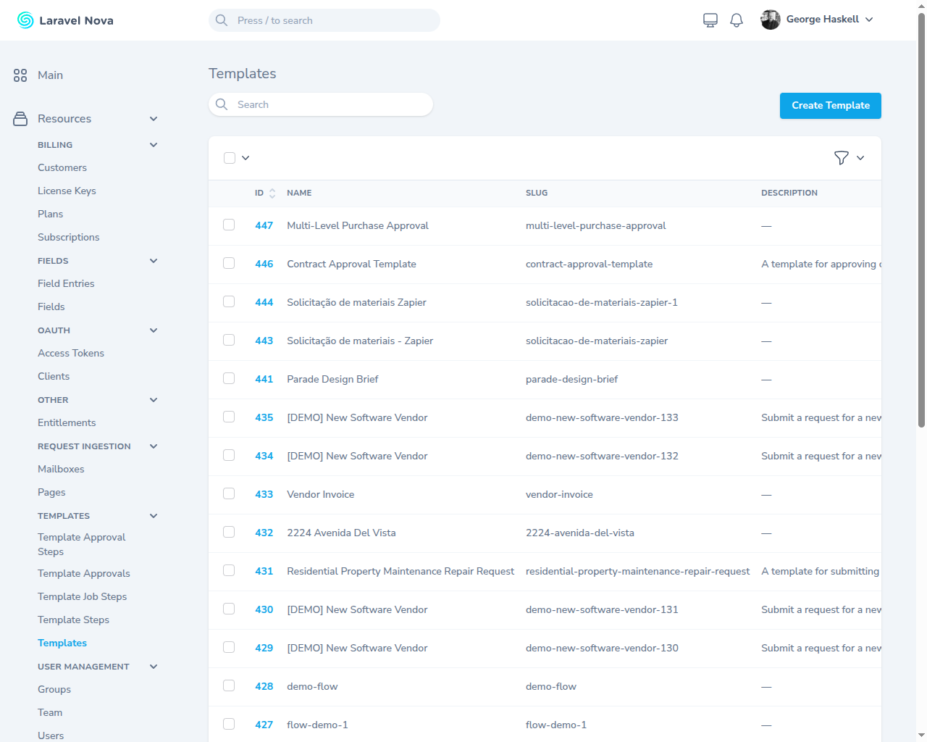Tick the Vendor Invoice row checkbox
The image size is (927, 742).
click(x=229, y=494)
